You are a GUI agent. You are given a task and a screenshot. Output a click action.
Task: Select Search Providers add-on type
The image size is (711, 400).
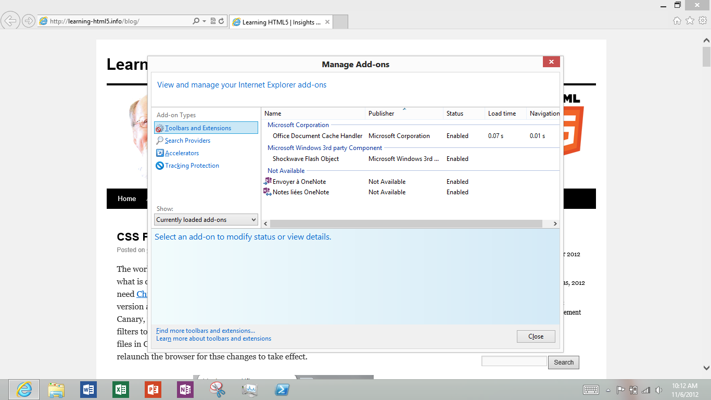188,141
